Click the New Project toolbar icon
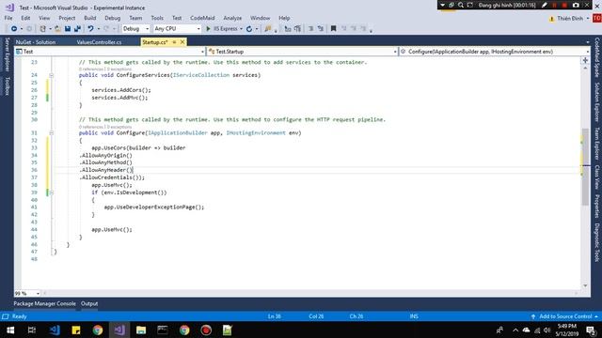602x338 pixels. (43, 29)
